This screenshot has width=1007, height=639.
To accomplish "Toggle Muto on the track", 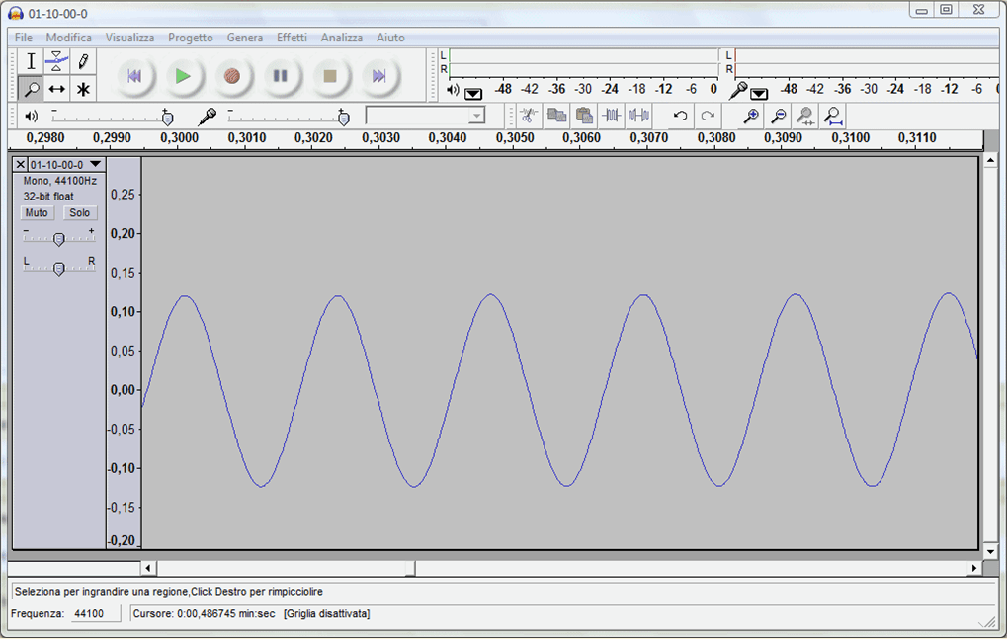I will tap(37, 213).
